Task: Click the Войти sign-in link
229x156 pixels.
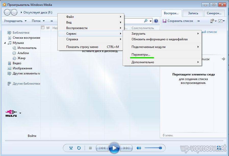Action: coord(32,136)
